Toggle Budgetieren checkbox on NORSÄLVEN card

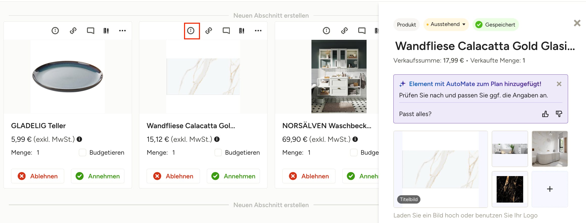tap(354, 153)
